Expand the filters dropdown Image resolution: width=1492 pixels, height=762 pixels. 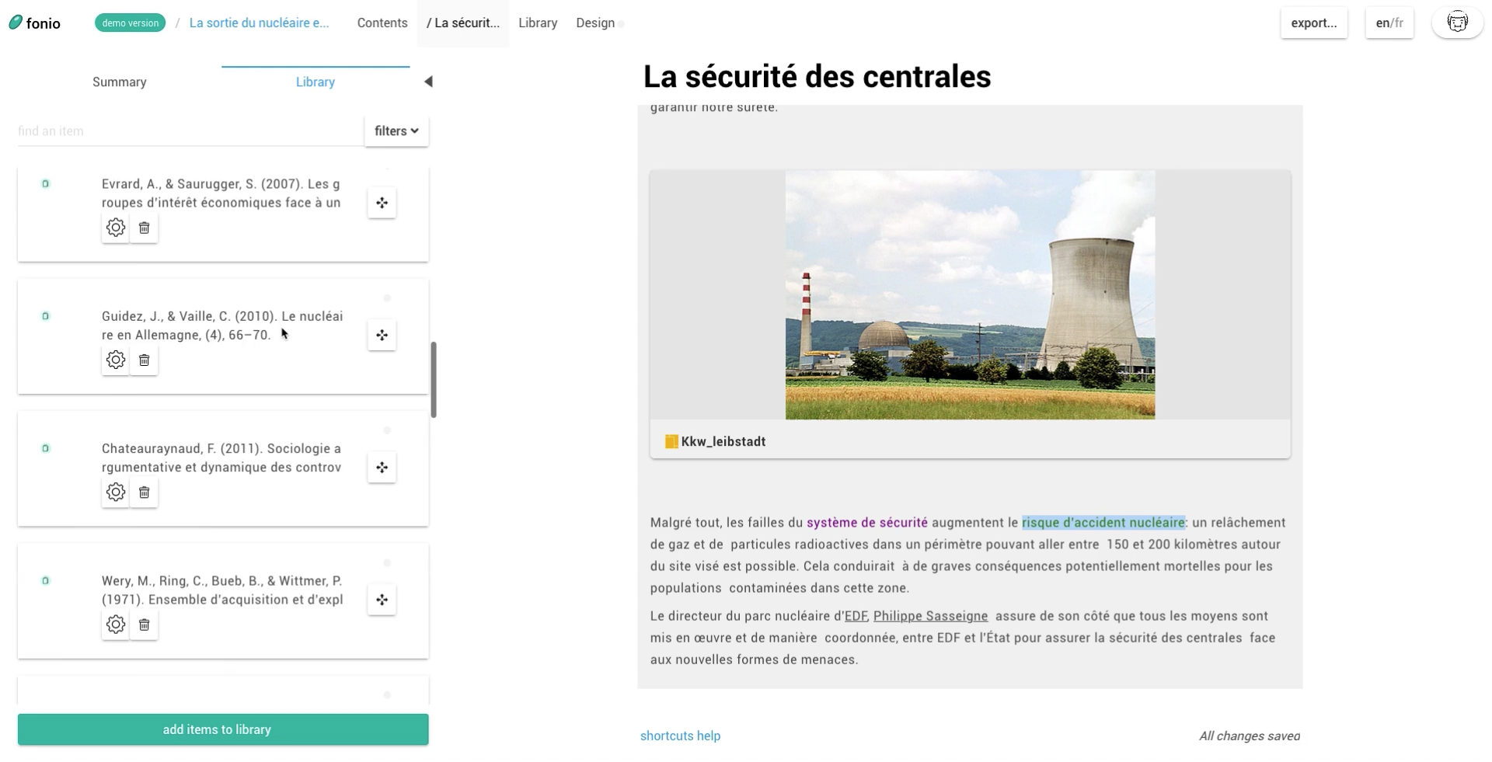click(395, 130)
